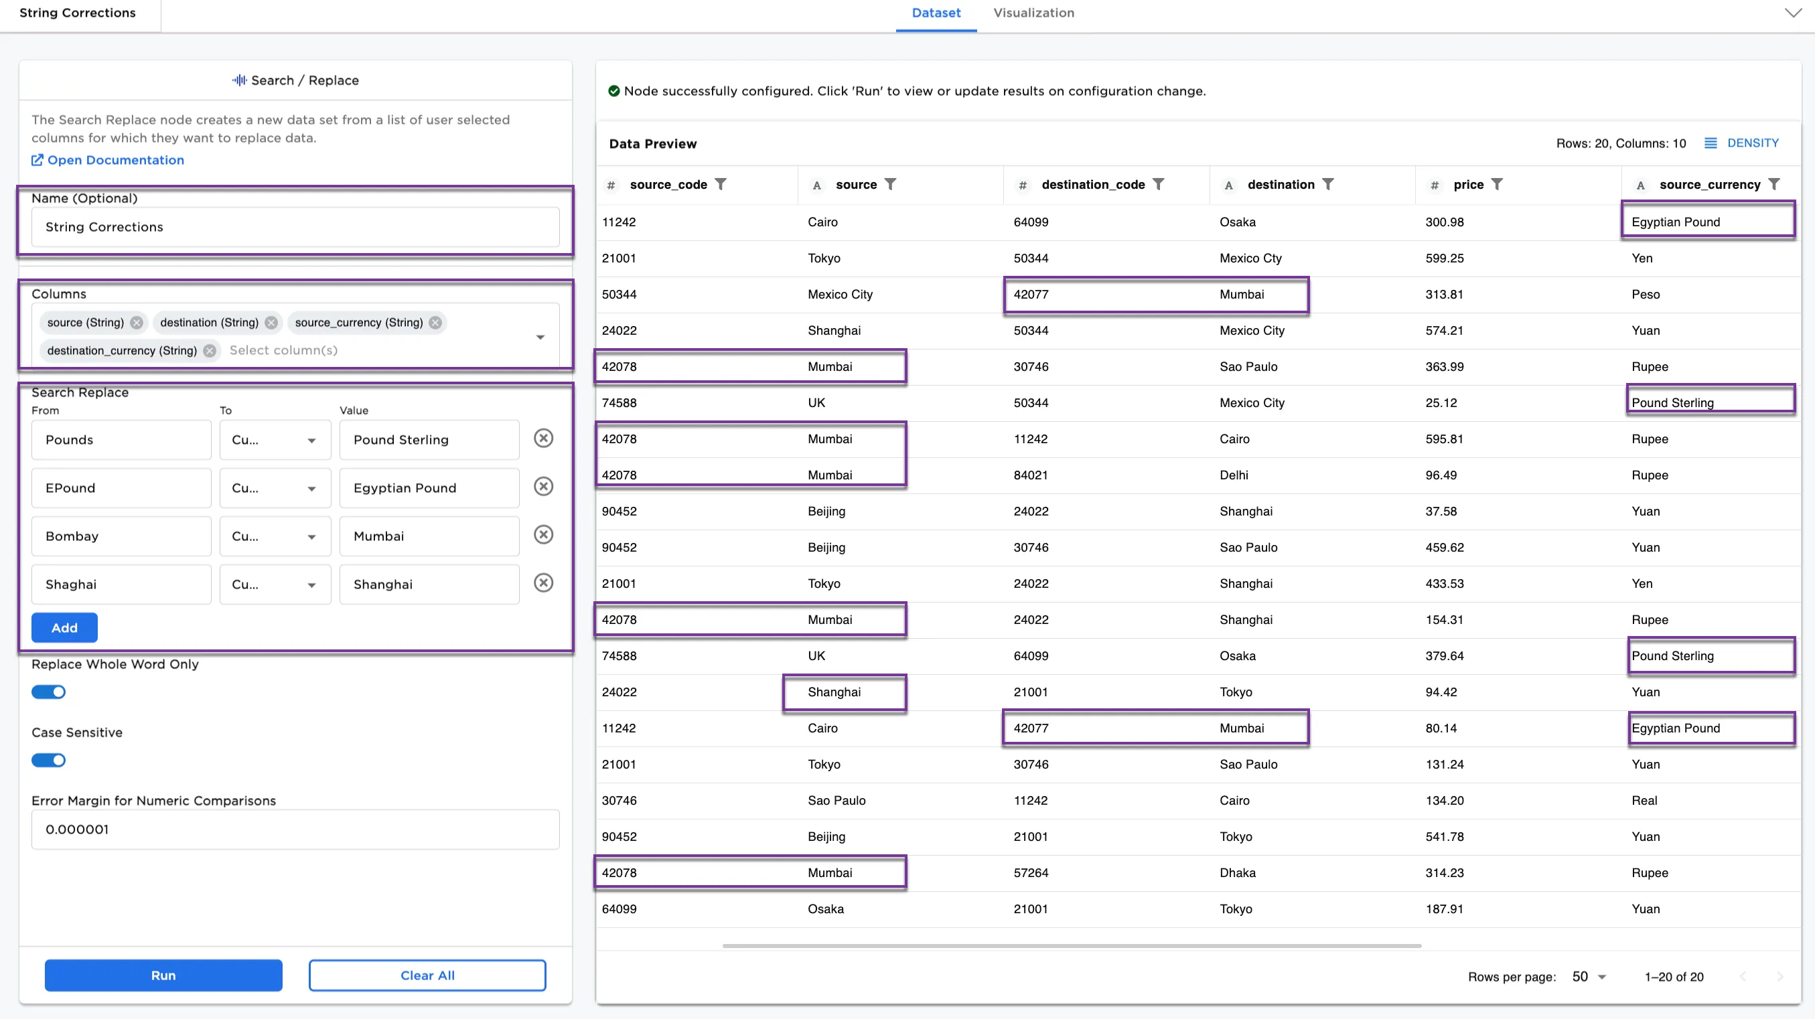
Task: Toggle Replace Whole Word Only switch
Action: point(49,692)
